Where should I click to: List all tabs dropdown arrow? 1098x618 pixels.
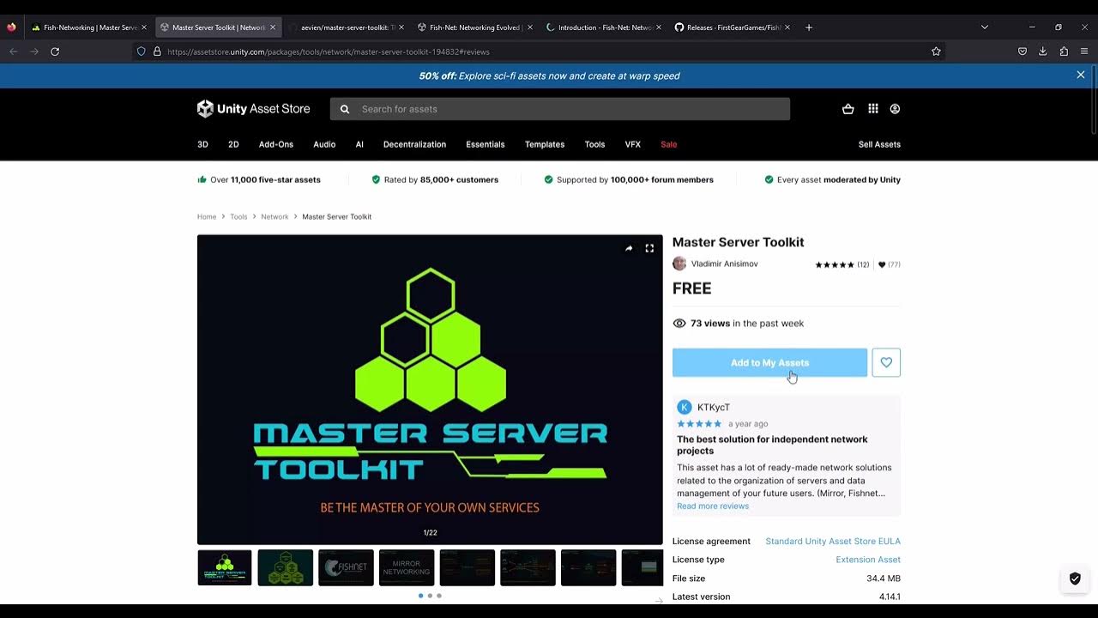[985, 27]
